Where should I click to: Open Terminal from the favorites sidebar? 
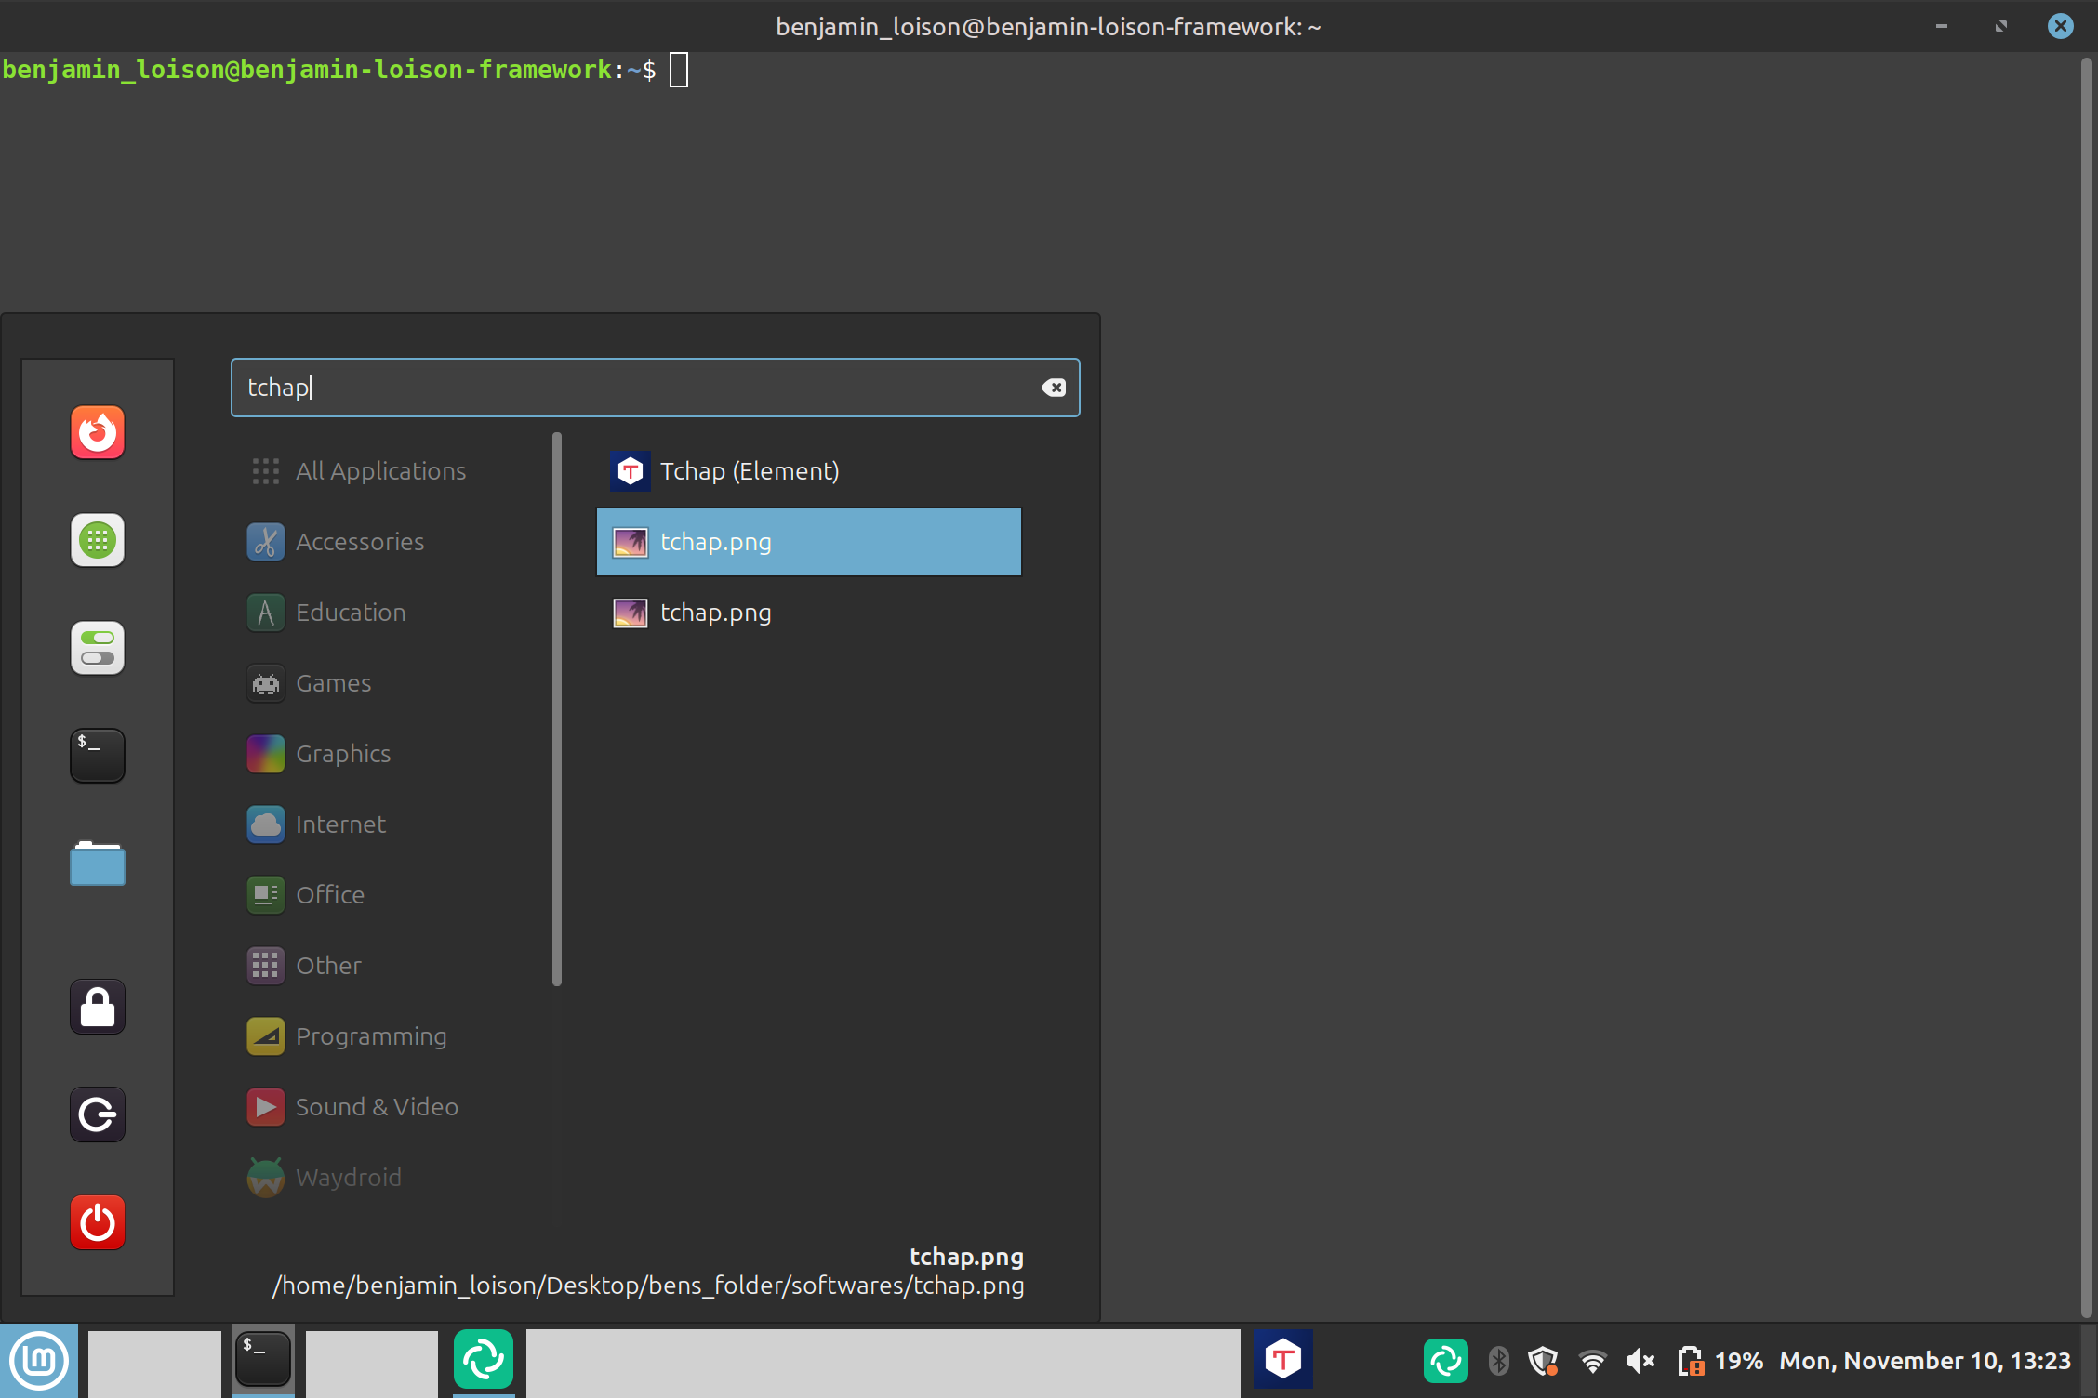[98, 755]
